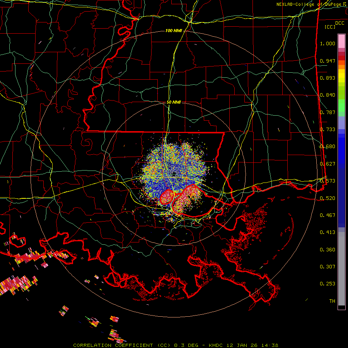Select the 0.787 scale value
The height and width of the screenshot is (348, 348).
328,112
